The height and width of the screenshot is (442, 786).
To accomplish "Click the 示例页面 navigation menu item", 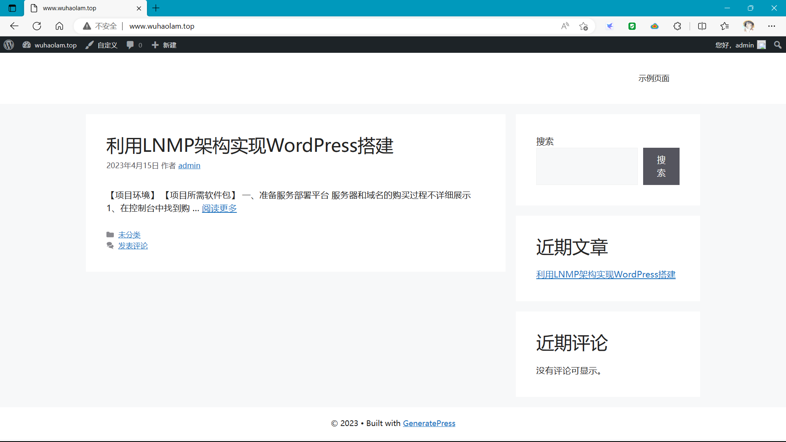I will click(654, 78).
